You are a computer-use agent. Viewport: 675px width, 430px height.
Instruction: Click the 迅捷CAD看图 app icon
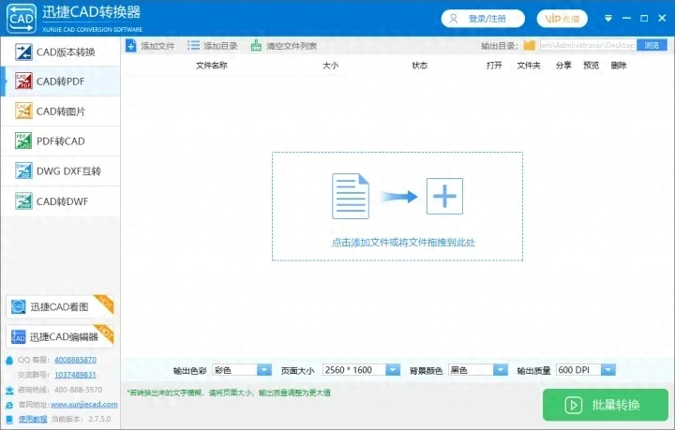pos(18,306)
